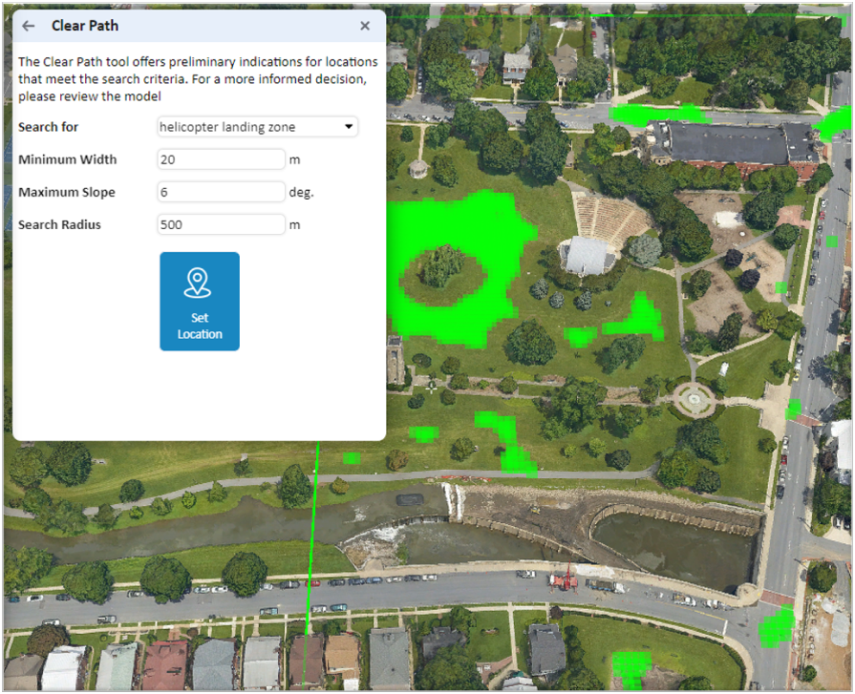
Task: Click the vertical green line below the panel
Action: [x=312, y=535]
